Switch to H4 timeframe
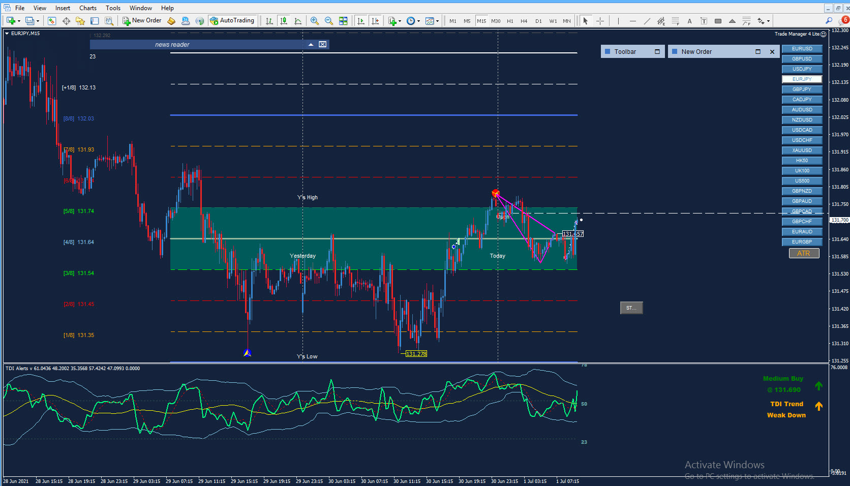 coord(524,21)
